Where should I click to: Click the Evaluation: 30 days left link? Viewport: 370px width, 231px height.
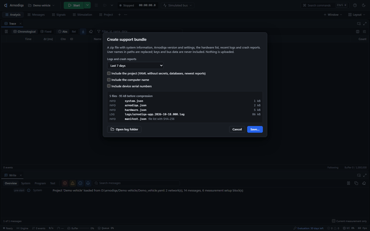tap(309, 228)
